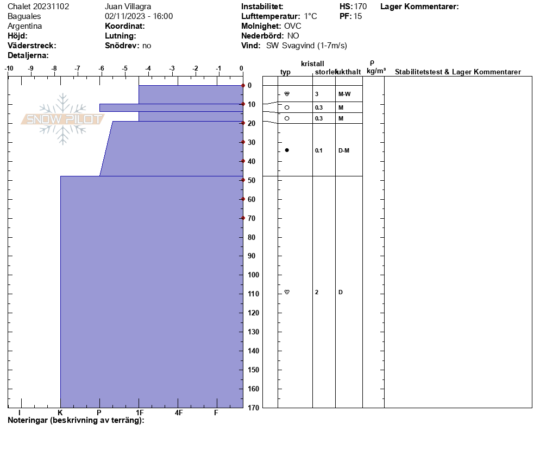The image size is (540, 456).
Task: Click the red temperature marker at depth 50
Action: coord(243,180)
